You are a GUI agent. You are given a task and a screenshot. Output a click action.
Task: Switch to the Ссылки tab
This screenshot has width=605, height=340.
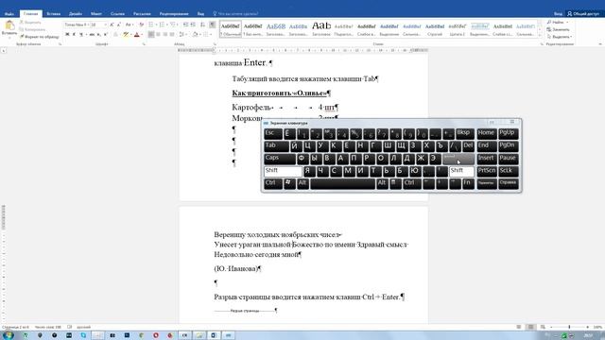pyautogui.click(x=117, y=14)
